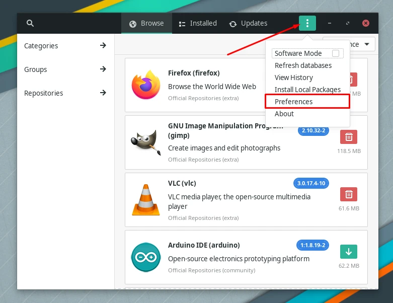The height and width of the screenshot is (303, 393).
Task: Open GNU Image Manipulation Program title
Action: click(x=225, y=130)
